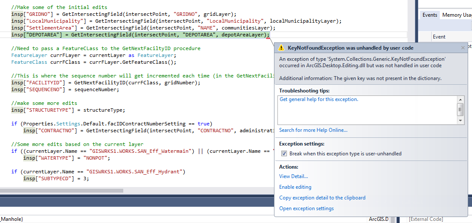
Task: Copy exception detail to the clipboard
Action: coord(322,198)
